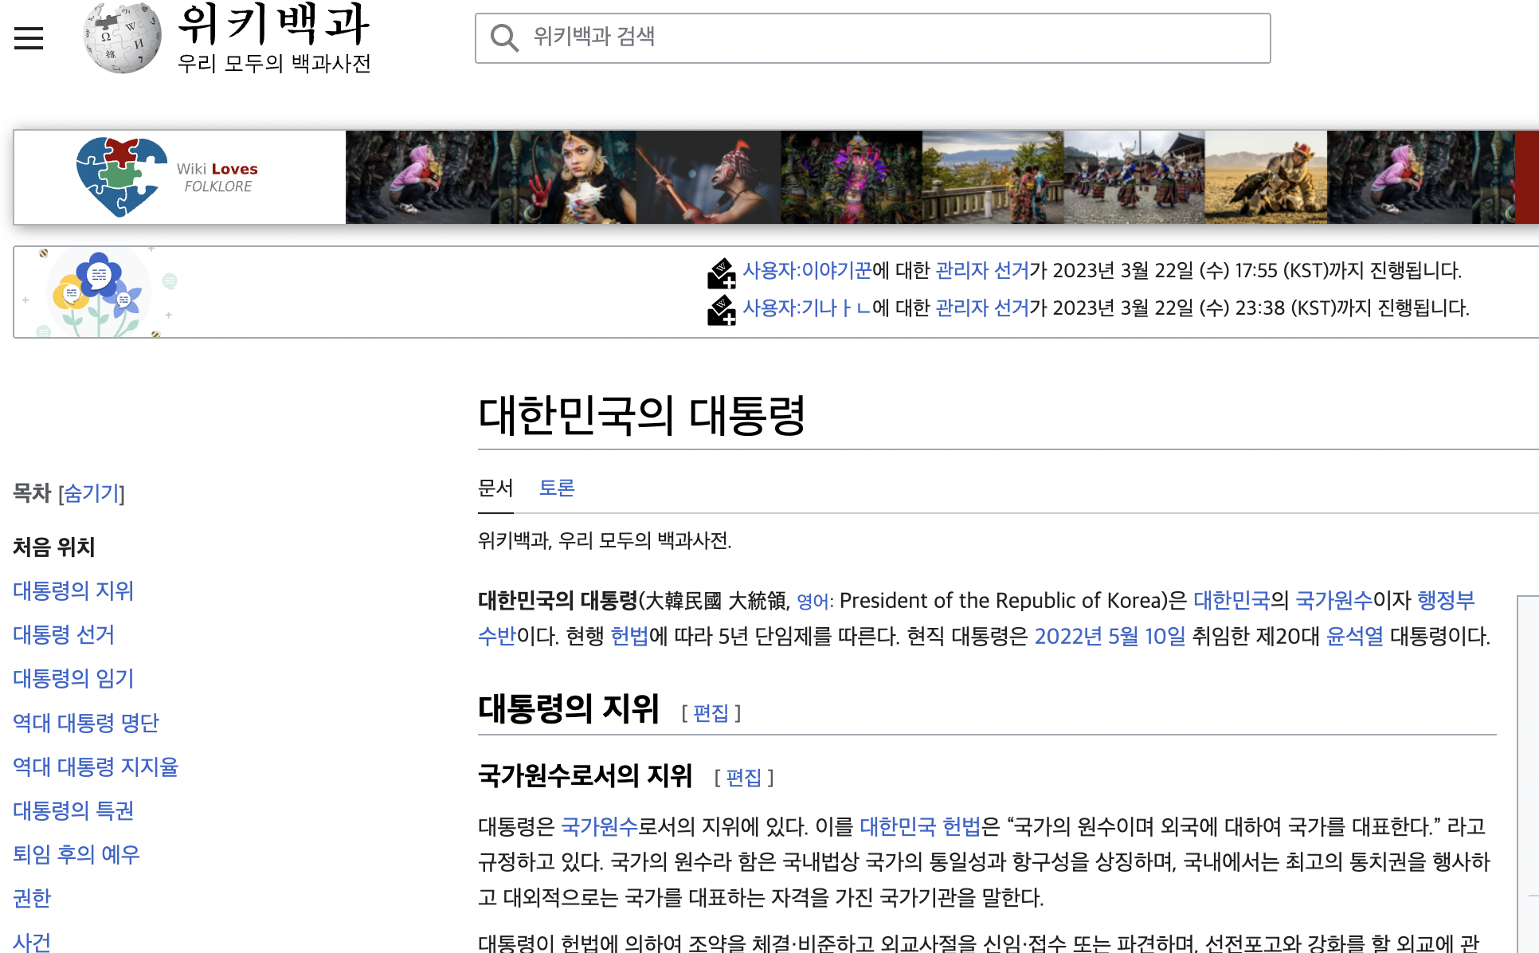Select the 문서 tab

point(495,488)
